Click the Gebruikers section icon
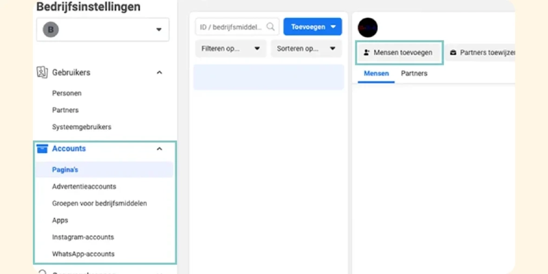Image resolution: width=548 pixels, height=274 pixels. pos(42,72)
